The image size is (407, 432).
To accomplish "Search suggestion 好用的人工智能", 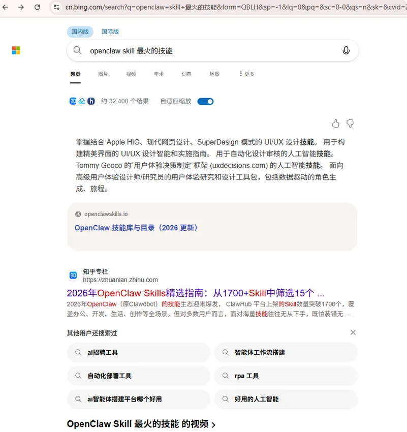I will (286, 399).
